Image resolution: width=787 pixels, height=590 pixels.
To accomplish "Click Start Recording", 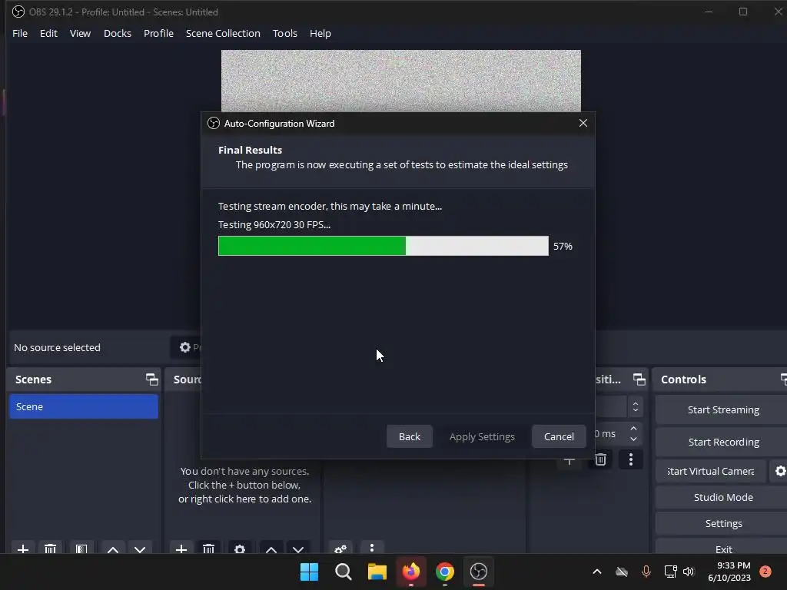I will (x=722, y=442).
